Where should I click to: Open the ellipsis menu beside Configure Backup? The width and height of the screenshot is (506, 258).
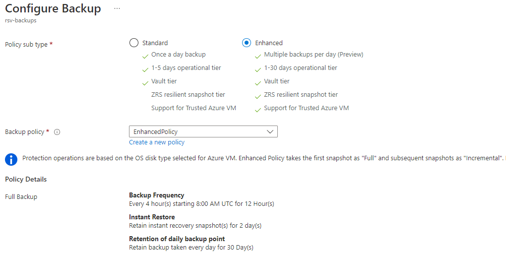tap(117, 9)
